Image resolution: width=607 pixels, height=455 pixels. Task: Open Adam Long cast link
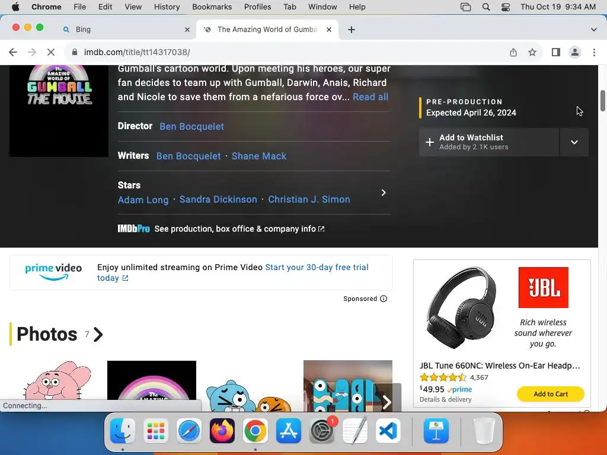click(x=143, y=200)
